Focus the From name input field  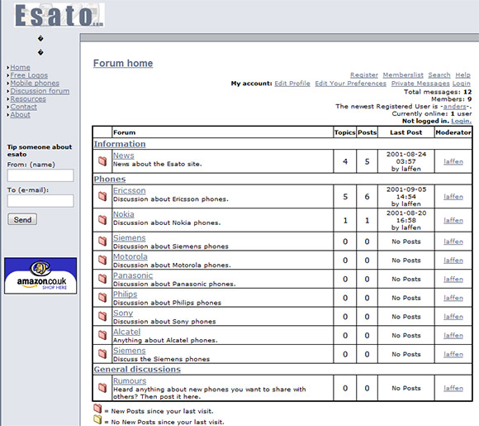pyautogui.click(x=40, y=175)
